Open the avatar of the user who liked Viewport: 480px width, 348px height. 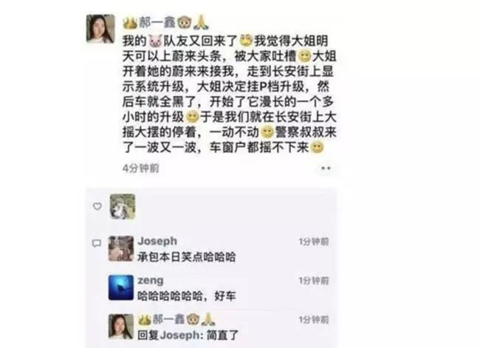pyautogui.click(x=123, y=206)
